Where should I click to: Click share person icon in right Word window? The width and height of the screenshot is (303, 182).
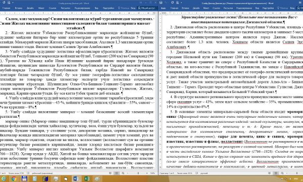tap(298, 8)
